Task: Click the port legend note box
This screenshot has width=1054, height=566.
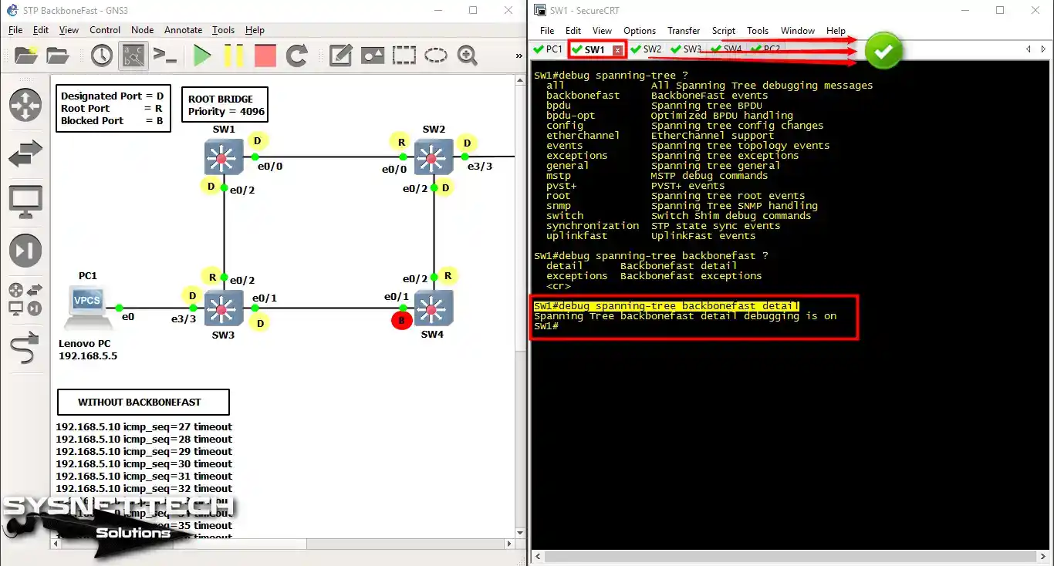Action: pyautogui.click(x=113, y=108)
